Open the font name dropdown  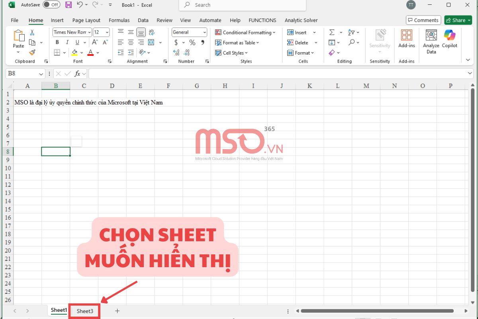click(x=89, y=32)
